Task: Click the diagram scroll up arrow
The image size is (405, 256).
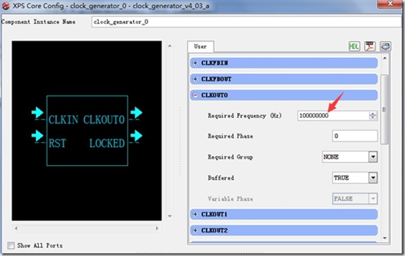Action: click(170, 46)
